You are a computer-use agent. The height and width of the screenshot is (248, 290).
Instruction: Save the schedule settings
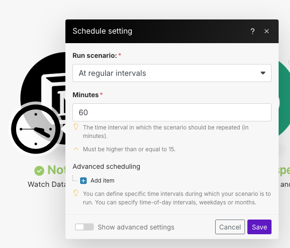coord(259,227)
